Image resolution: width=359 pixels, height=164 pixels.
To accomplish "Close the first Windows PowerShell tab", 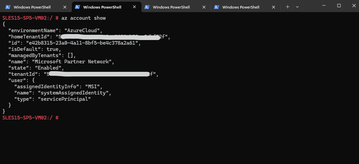I will (65, 7).
